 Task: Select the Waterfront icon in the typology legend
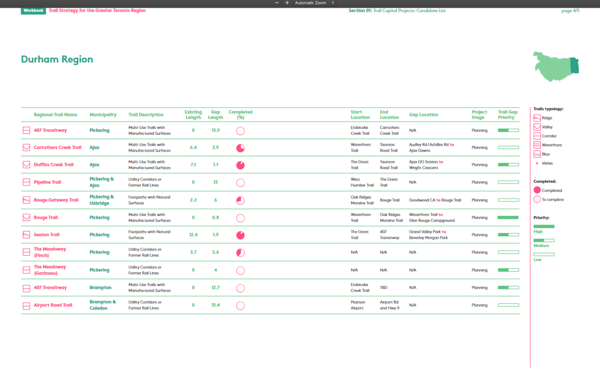(537, 145)
